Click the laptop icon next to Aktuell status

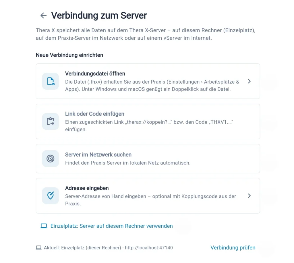click(x=39, y=247)
